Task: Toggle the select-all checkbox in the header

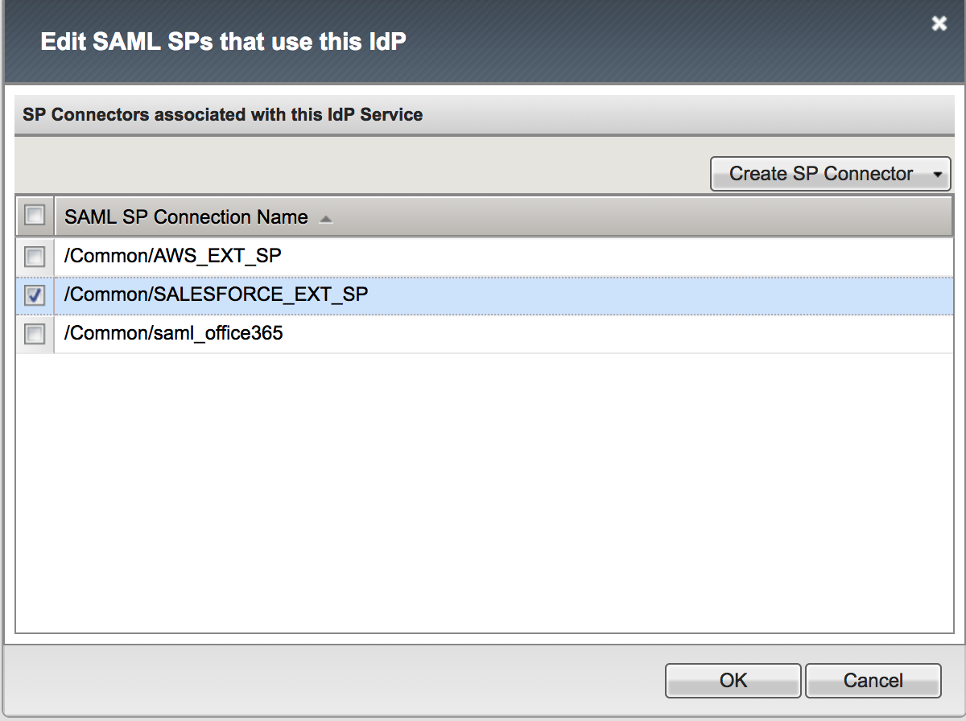Action: (x=35, y=216)
